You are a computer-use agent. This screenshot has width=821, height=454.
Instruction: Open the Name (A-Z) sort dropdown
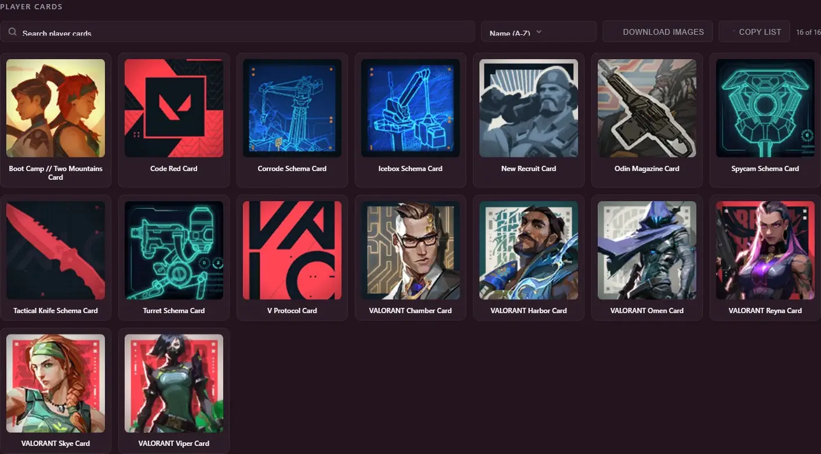coord(539,32)
